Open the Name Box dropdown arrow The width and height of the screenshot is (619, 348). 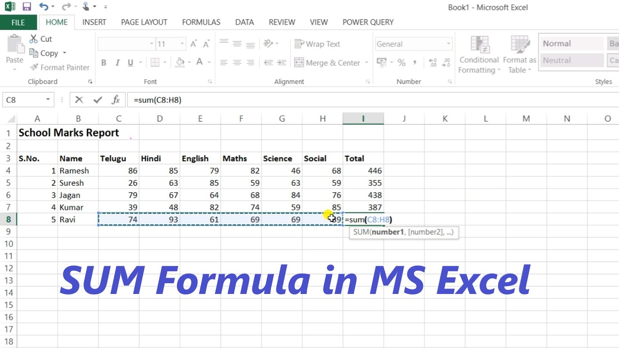(48, 100)
